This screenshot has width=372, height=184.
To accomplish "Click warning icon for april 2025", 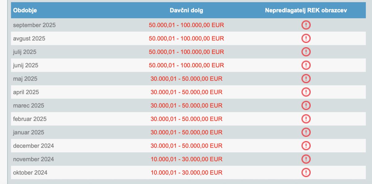I will [306, 92].
